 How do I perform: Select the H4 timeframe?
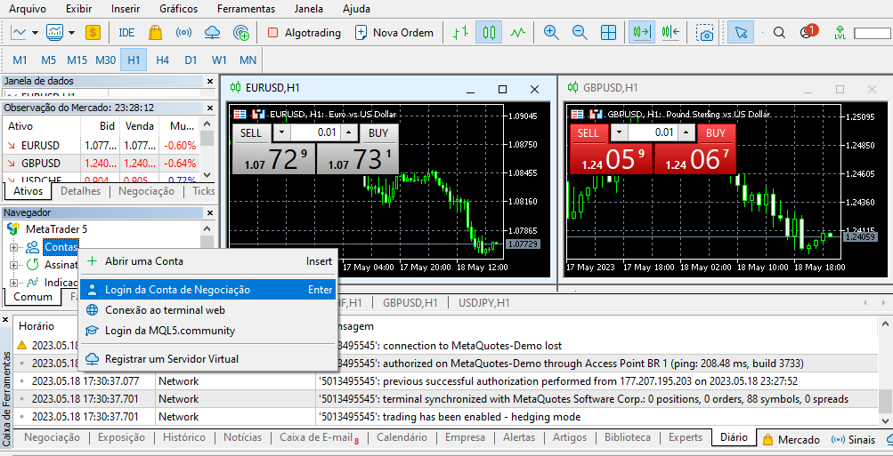(162, 60)
